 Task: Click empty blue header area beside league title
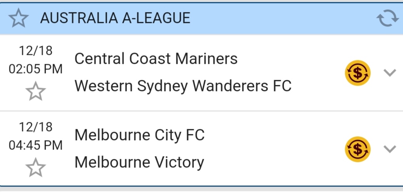[x=280, y=18]
